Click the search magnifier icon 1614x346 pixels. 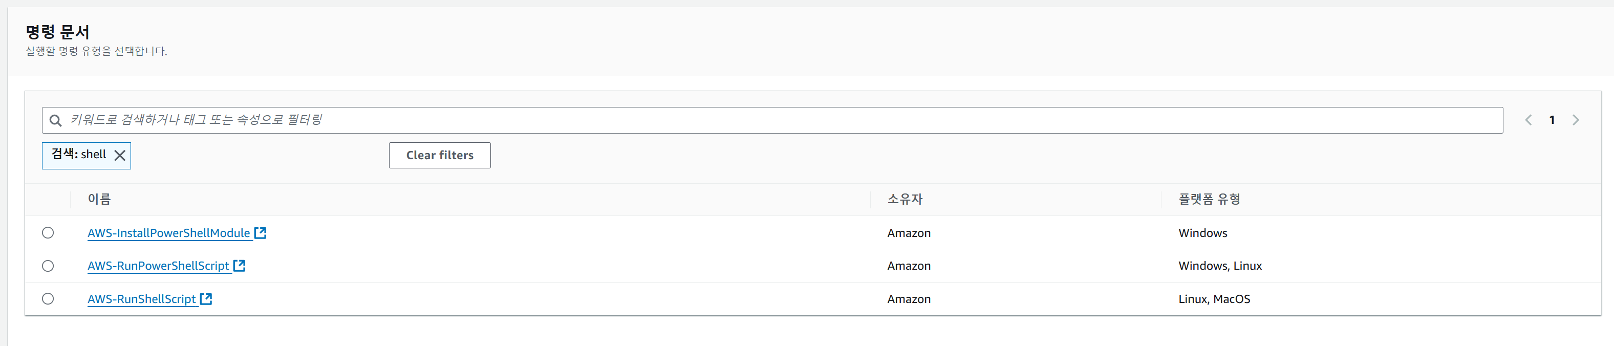click(x=55, y=120)
